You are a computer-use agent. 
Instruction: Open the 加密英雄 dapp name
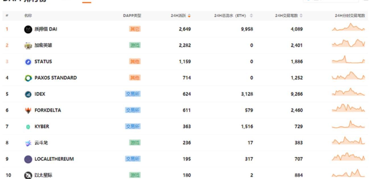click(x=43, y=45)
